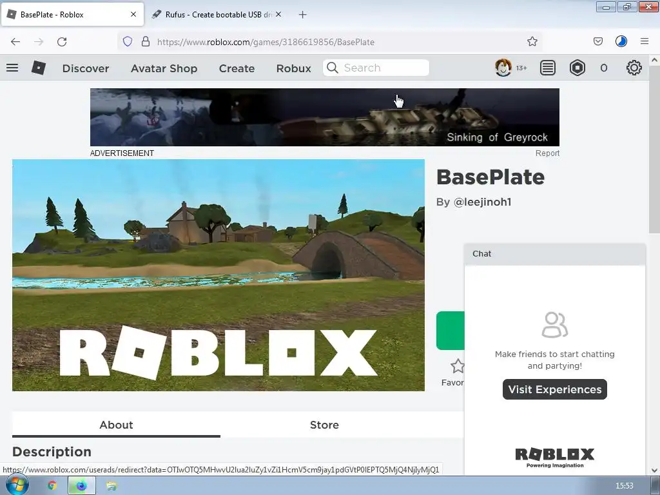Image resolution: width=660 pixels, height=495 pixels.
Task: Click the Roblox logo home icon
Action: tap(38, 68)
